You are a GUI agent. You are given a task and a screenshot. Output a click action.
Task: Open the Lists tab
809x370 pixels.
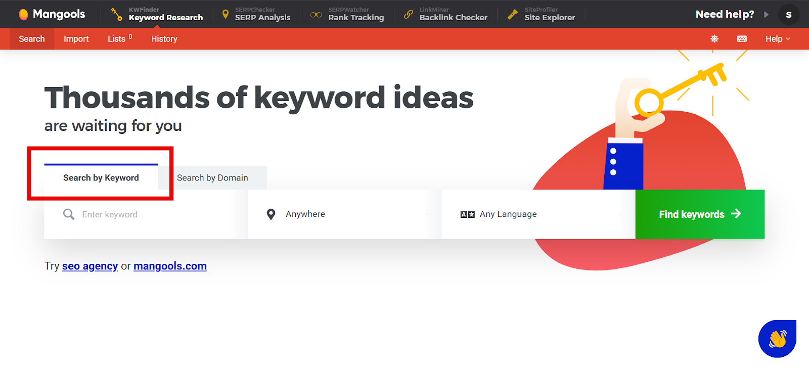pos(120,39)
